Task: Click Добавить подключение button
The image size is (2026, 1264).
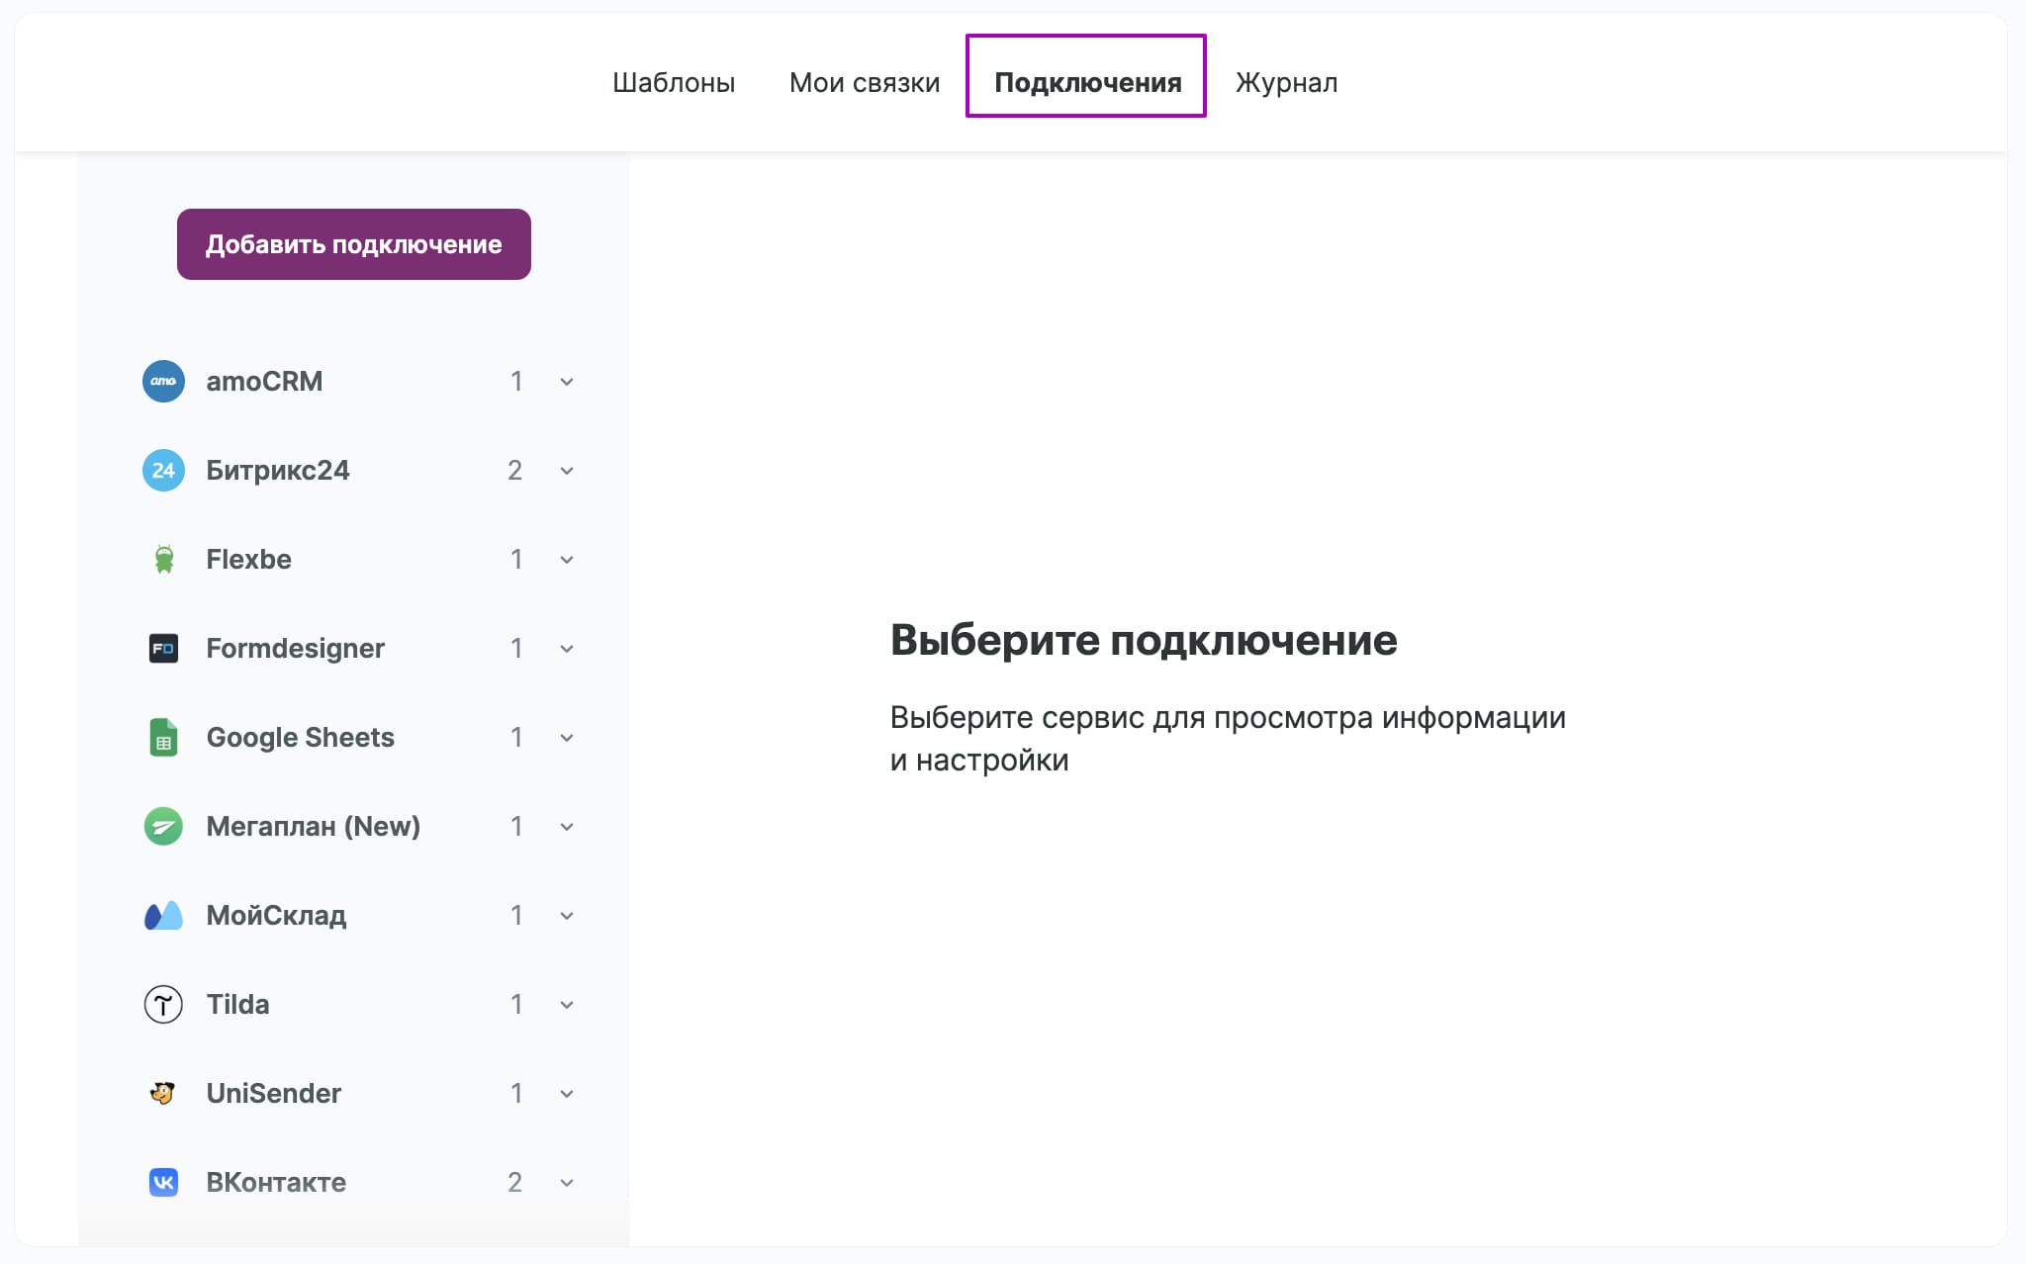Action: (354, 244)
